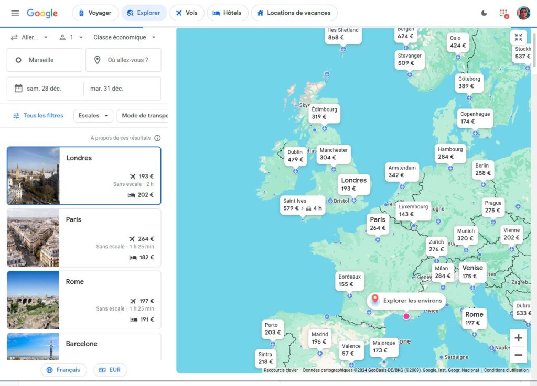This screenshot has height=386, width=537.
Task: Open the Rome result card
Action: (84, 300)
